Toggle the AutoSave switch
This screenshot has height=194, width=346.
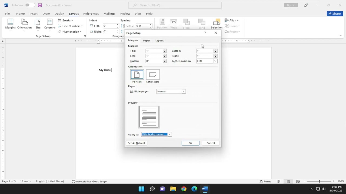(x=30, y=5)
